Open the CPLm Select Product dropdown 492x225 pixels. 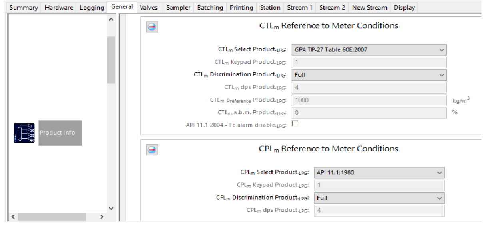click(x=379, y=173)
